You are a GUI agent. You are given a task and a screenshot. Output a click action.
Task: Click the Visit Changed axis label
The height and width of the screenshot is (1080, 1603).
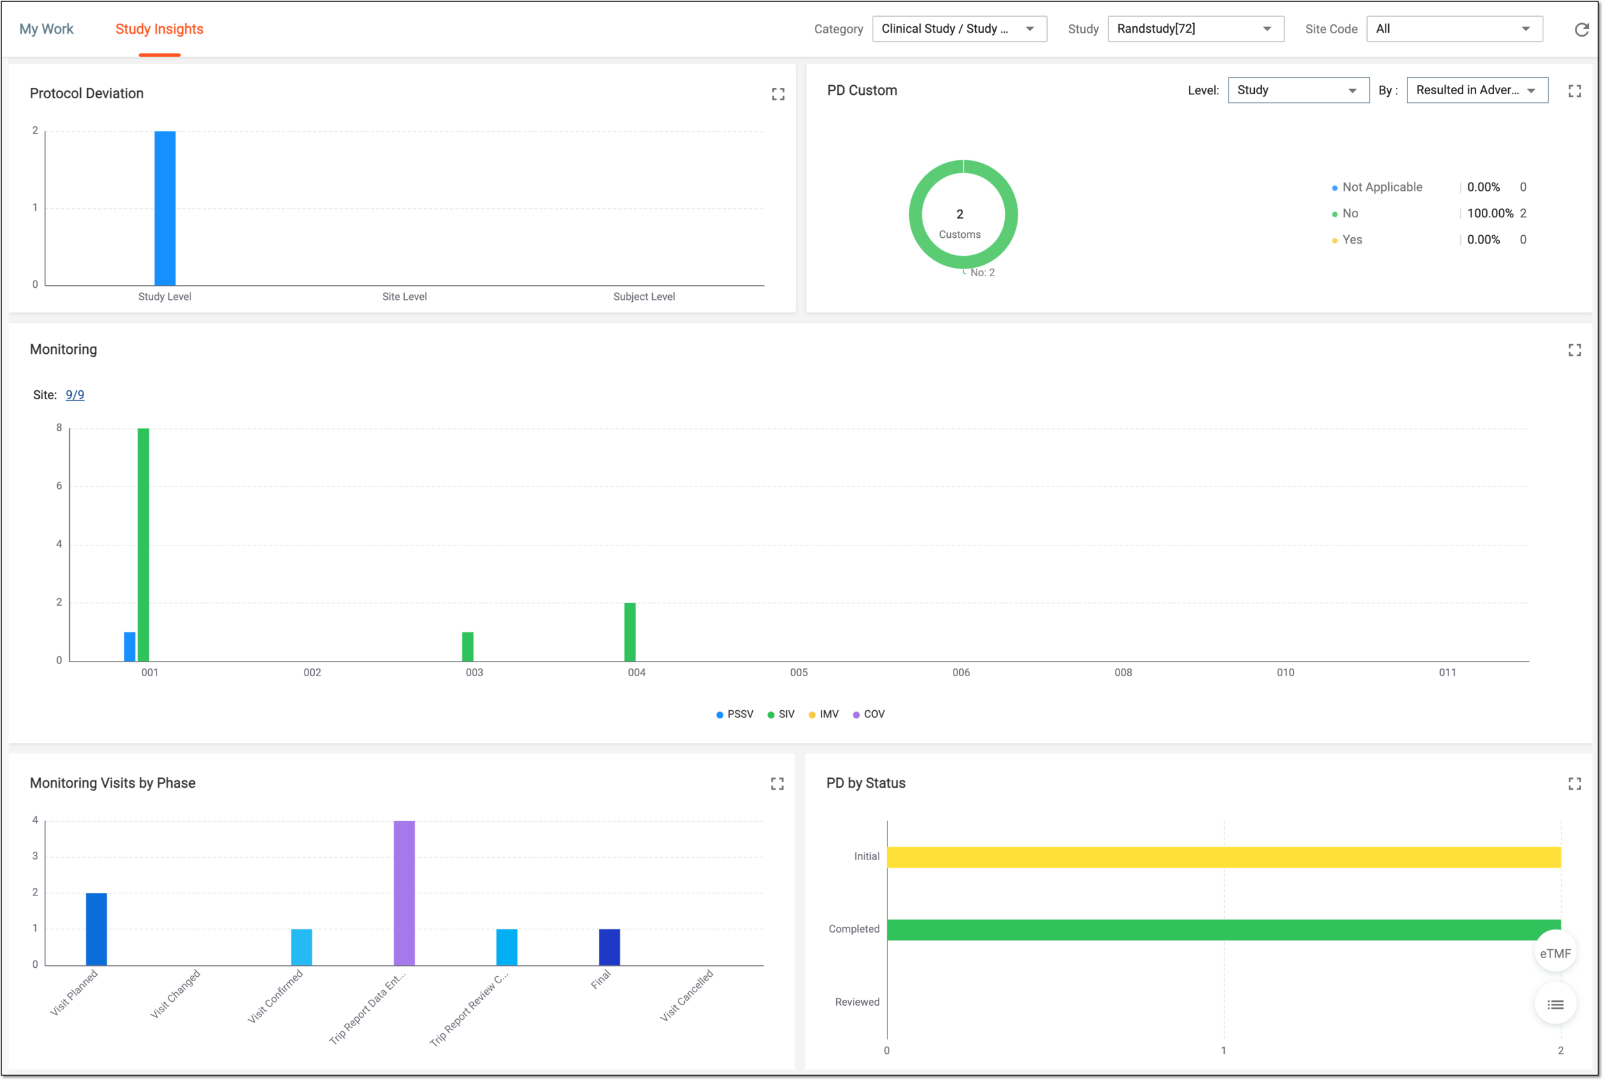pyautogui.click(x=175, y=994)
